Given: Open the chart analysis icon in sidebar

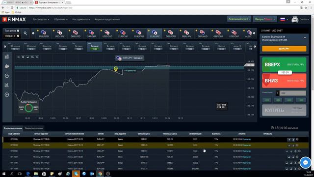Looking at the screenshot, I should point(7,85).
